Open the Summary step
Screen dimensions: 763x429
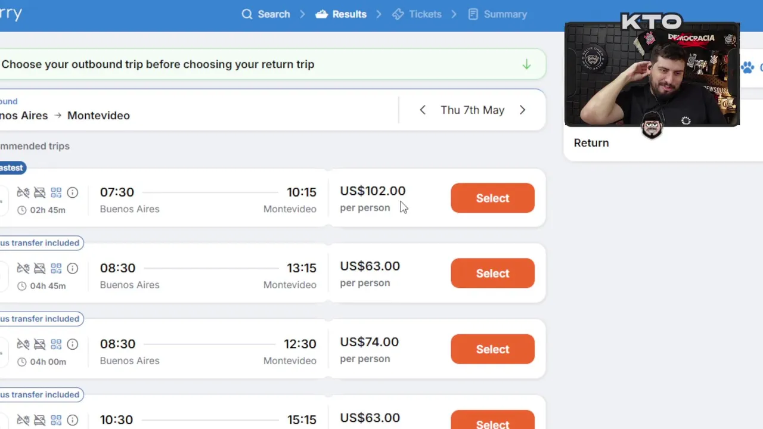(x=498, y=14)
